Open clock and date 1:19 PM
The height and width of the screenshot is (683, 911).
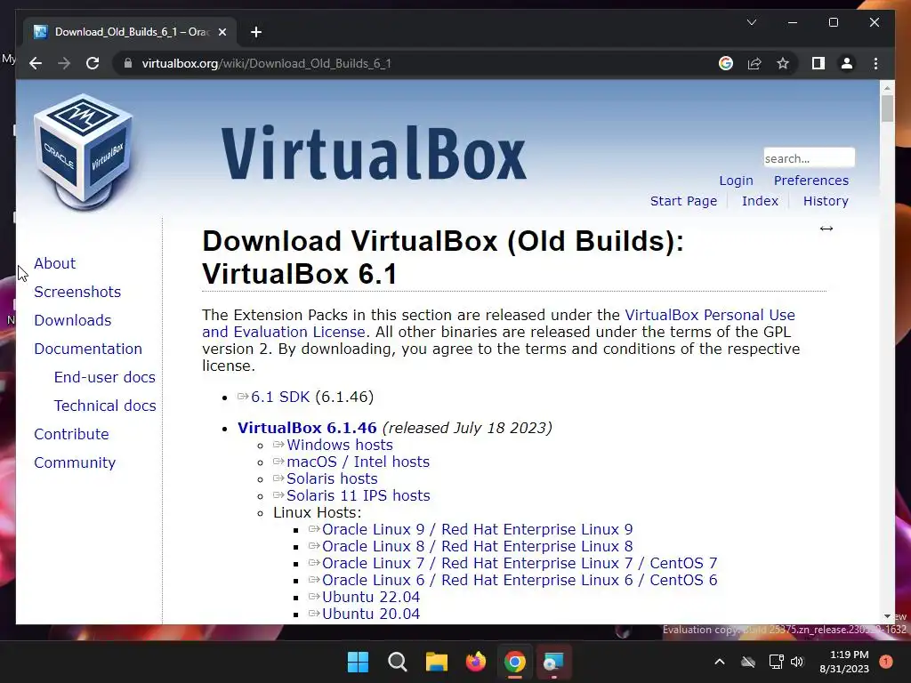844,662
